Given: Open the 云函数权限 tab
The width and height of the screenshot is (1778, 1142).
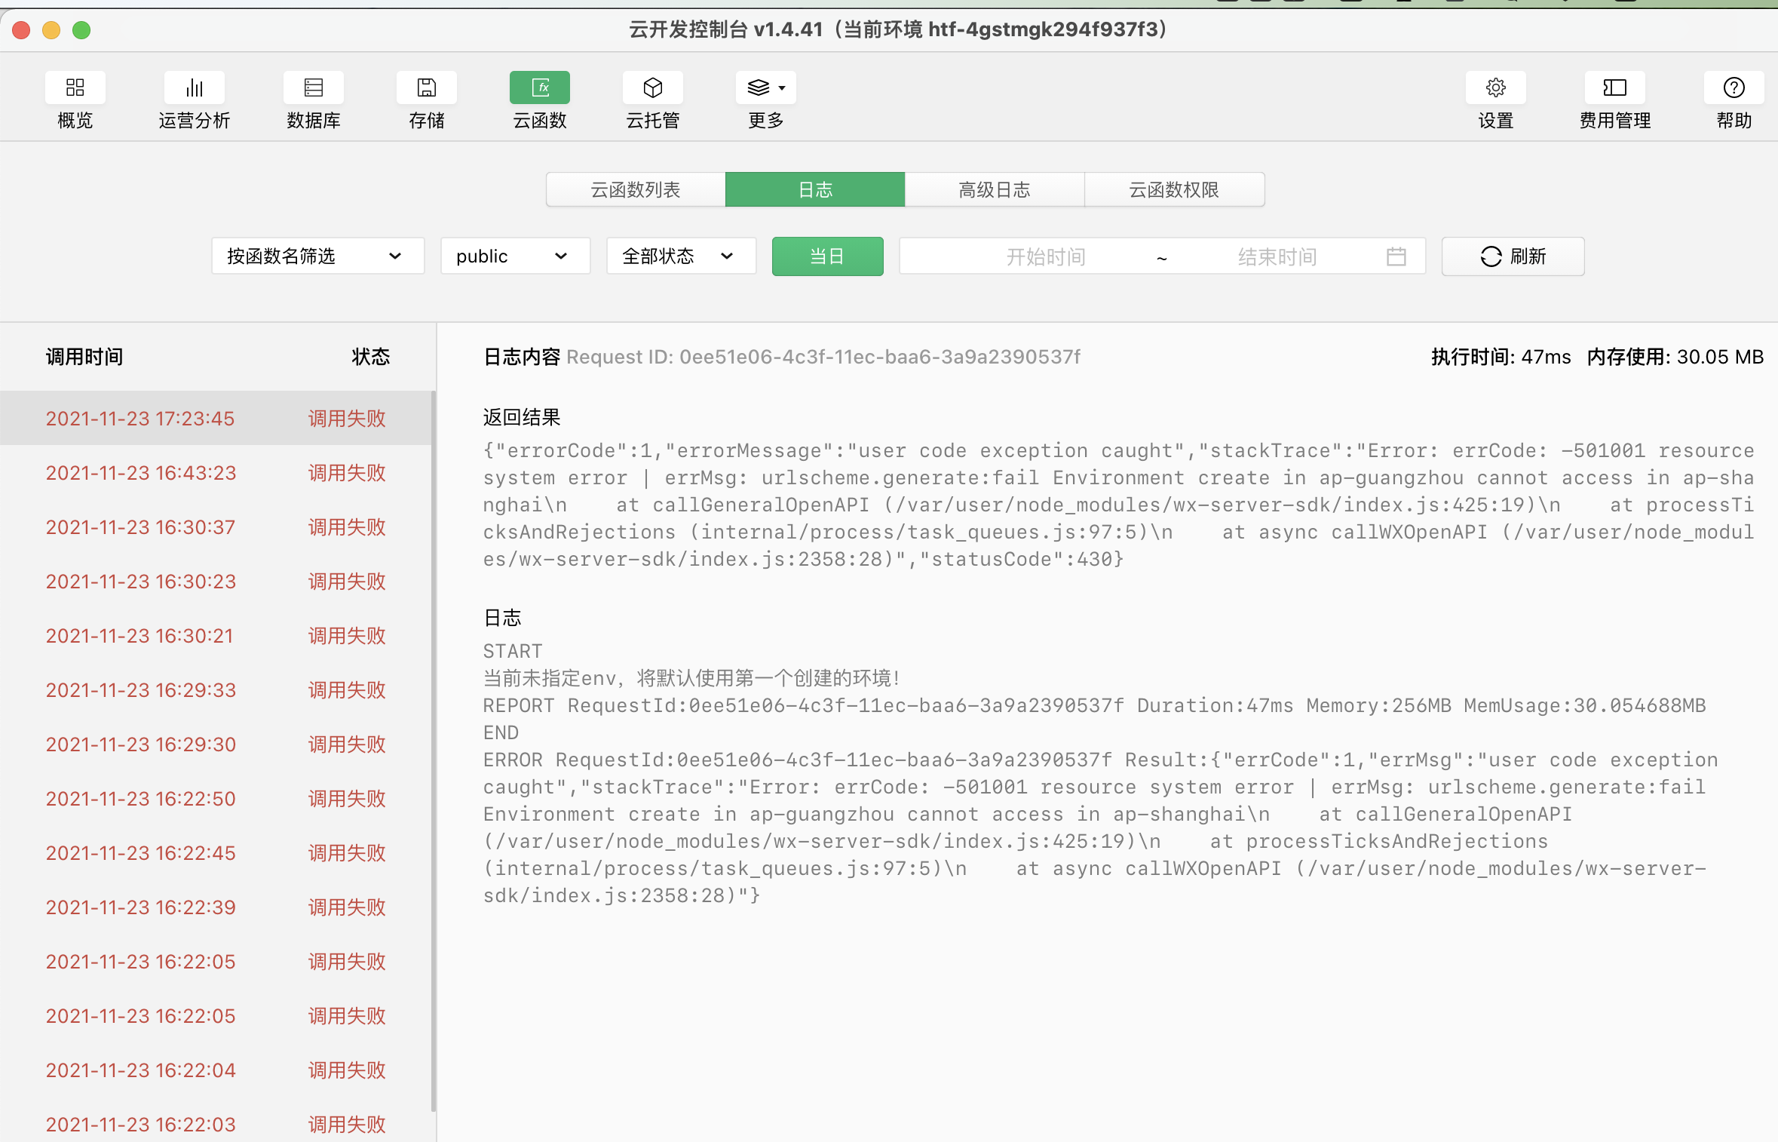Looking at the screenshot, I should pyautogui.click(x=1173, y=189).
